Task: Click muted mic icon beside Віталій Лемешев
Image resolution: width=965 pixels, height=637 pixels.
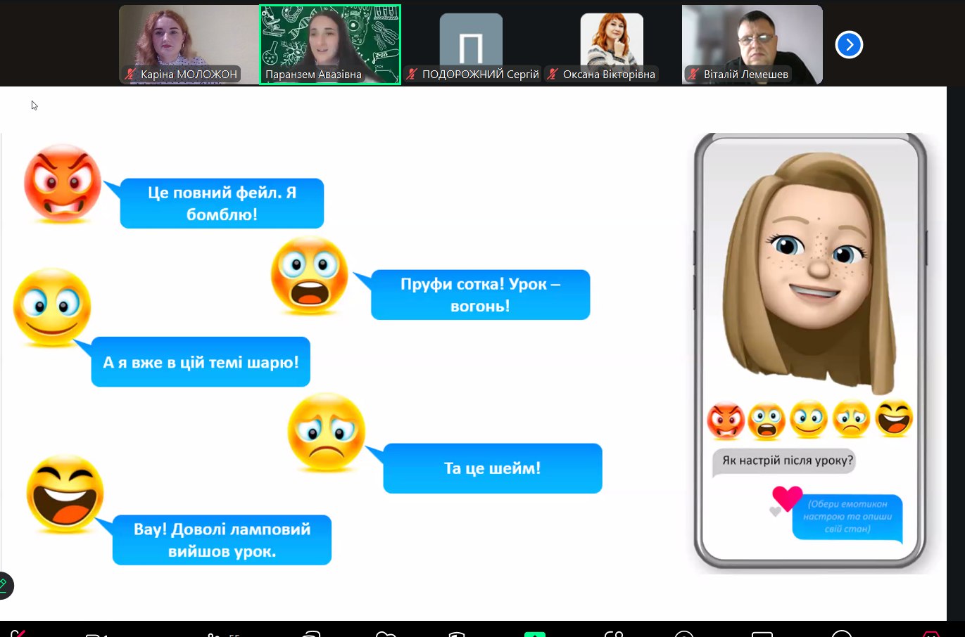Action: click(693, 74)
